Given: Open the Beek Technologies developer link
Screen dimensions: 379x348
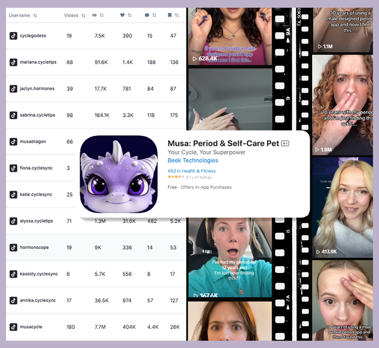Looking at the screenshot, I should [193, 160].
